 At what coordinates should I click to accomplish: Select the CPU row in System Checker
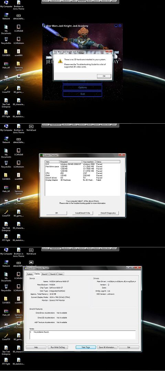pyautogui.click(x=82, y=173)
